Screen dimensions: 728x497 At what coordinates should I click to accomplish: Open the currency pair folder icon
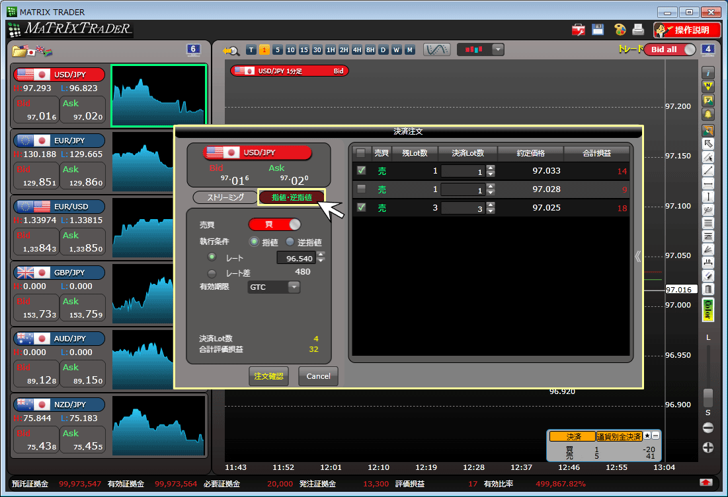click(19, 50)
